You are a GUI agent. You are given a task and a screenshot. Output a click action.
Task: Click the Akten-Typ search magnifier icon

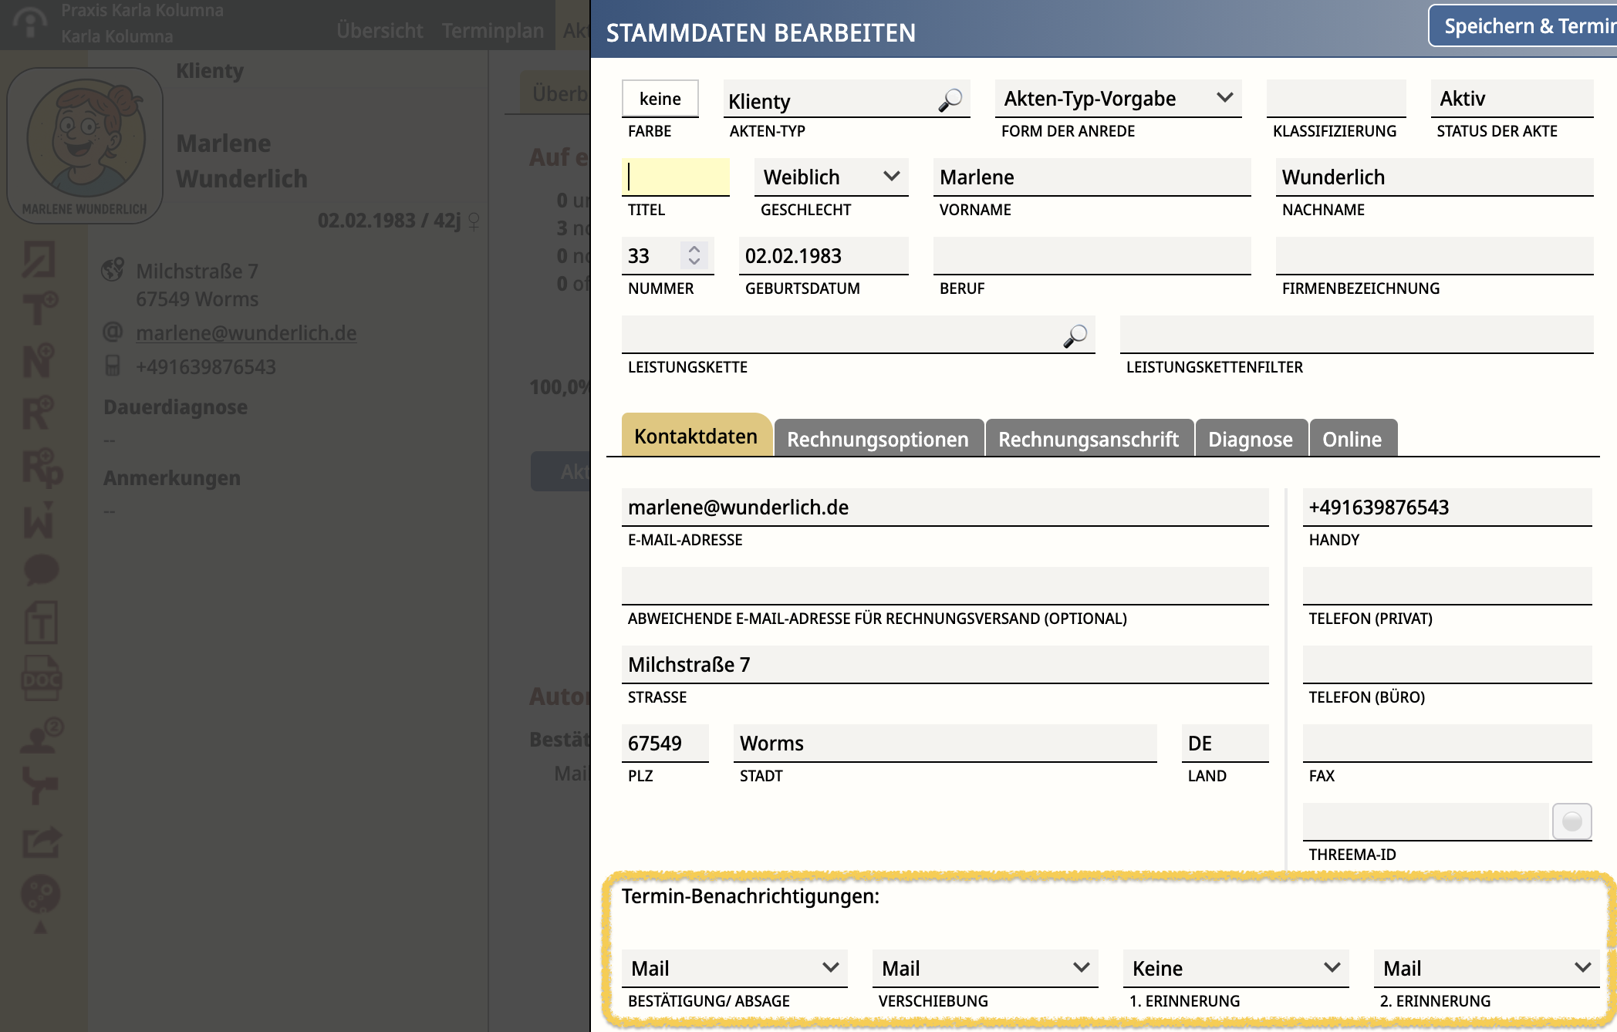950,100
